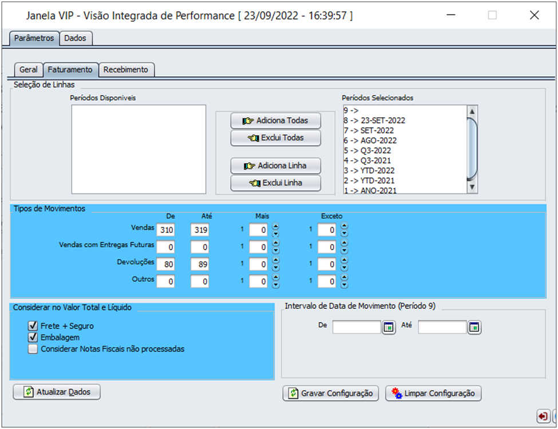Click the red exit door icon
558x429 pixels.
pos(541,416)
